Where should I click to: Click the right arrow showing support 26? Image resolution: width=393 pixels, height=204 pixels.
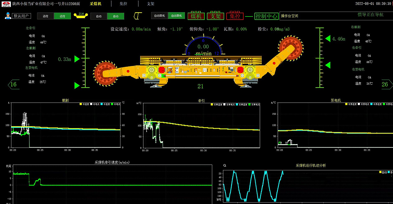click(387, 84)
